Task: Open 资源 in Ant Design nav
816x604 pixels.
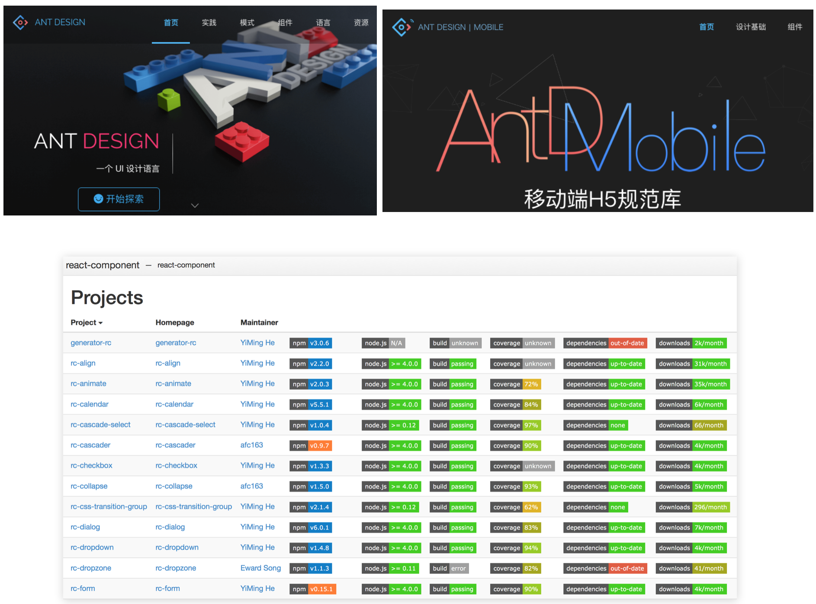Action: click(x=361, y=22)
